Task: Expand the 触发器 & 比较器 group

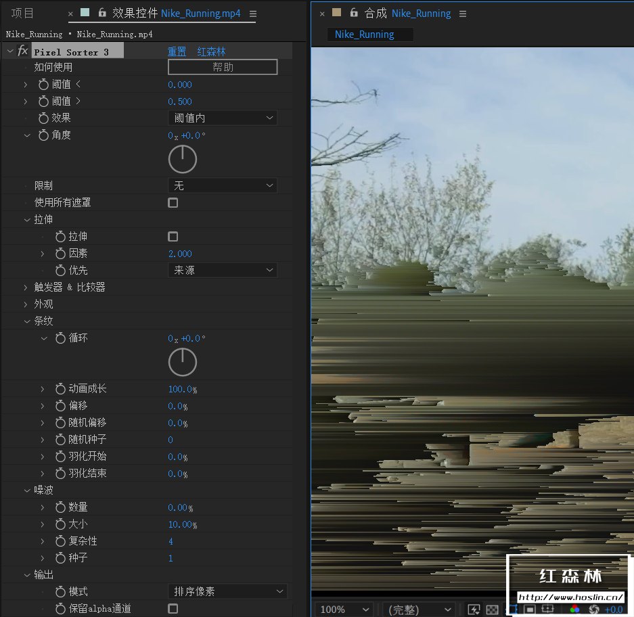Action: (27, 288)
